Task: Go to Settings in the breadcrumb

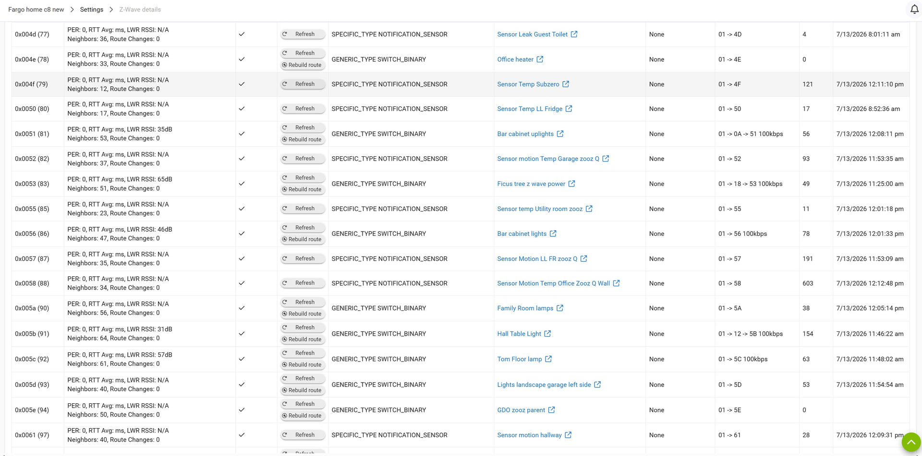Action: pos(92,10)
